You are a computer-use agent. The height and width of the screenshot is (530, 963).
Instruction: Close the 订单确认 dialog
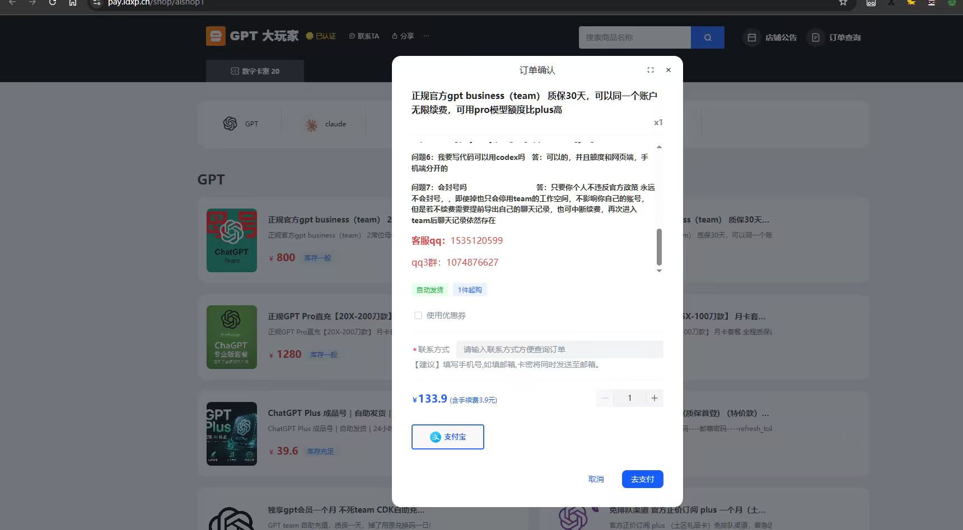coord(668,70)
